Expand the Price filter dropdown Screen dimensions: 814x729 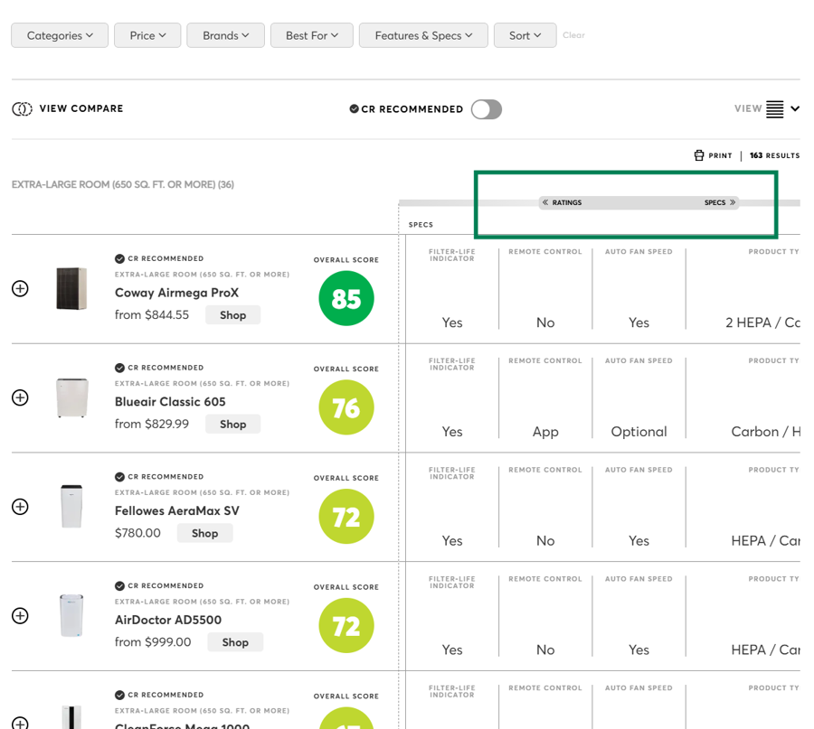coord(147,35)
